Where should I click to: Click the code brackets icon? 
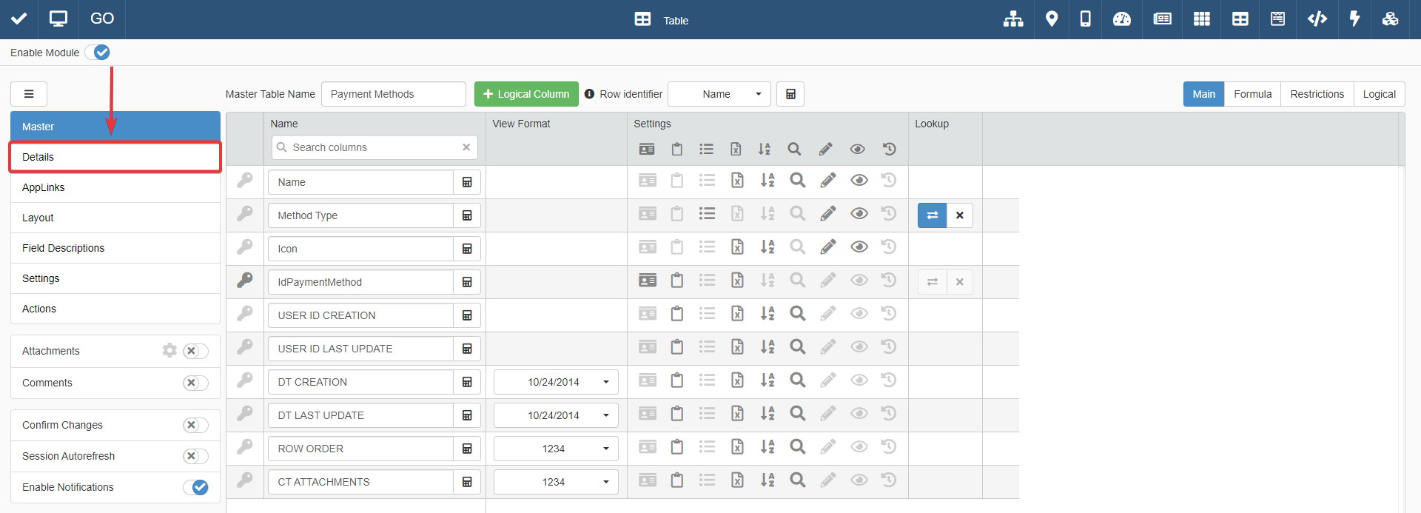[x=1317, y=19]
